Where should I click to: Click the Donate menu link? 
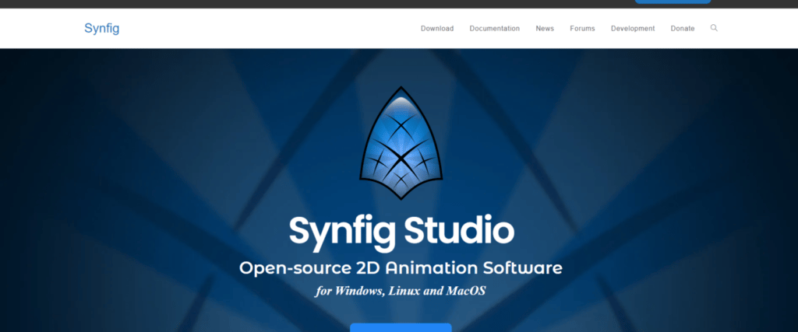[682, 29]
